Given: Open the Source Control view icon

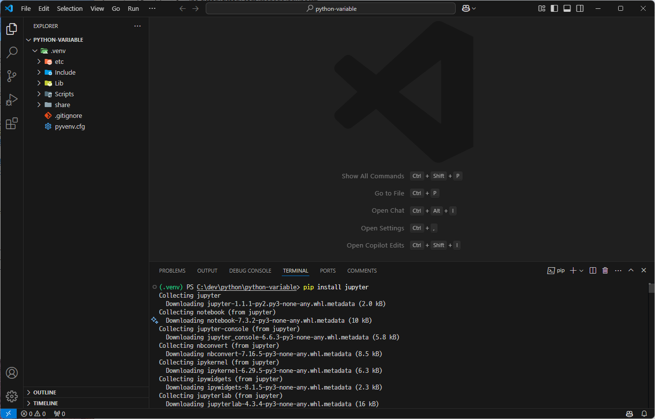Looking at the screenshot, I should [12, 76].
